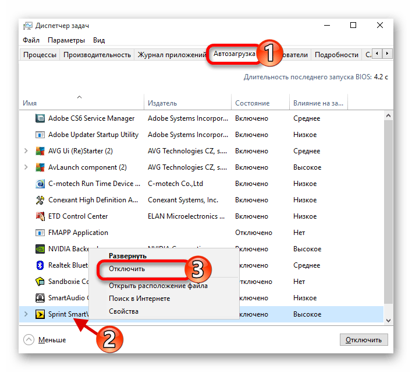Click the FMAPP Application icon

click(40, 233)
